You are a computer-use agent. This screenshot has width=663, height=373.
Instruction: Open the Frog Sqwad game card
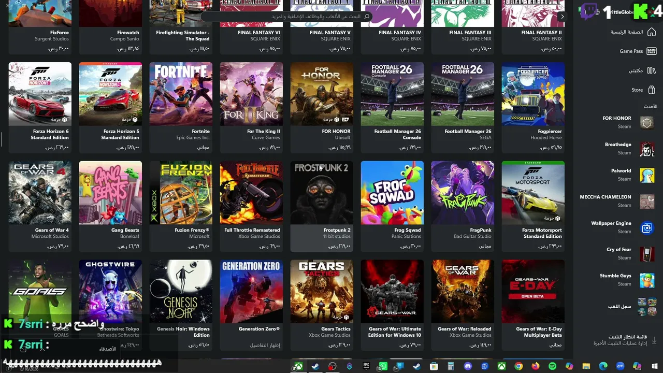(x=392, y=206)
